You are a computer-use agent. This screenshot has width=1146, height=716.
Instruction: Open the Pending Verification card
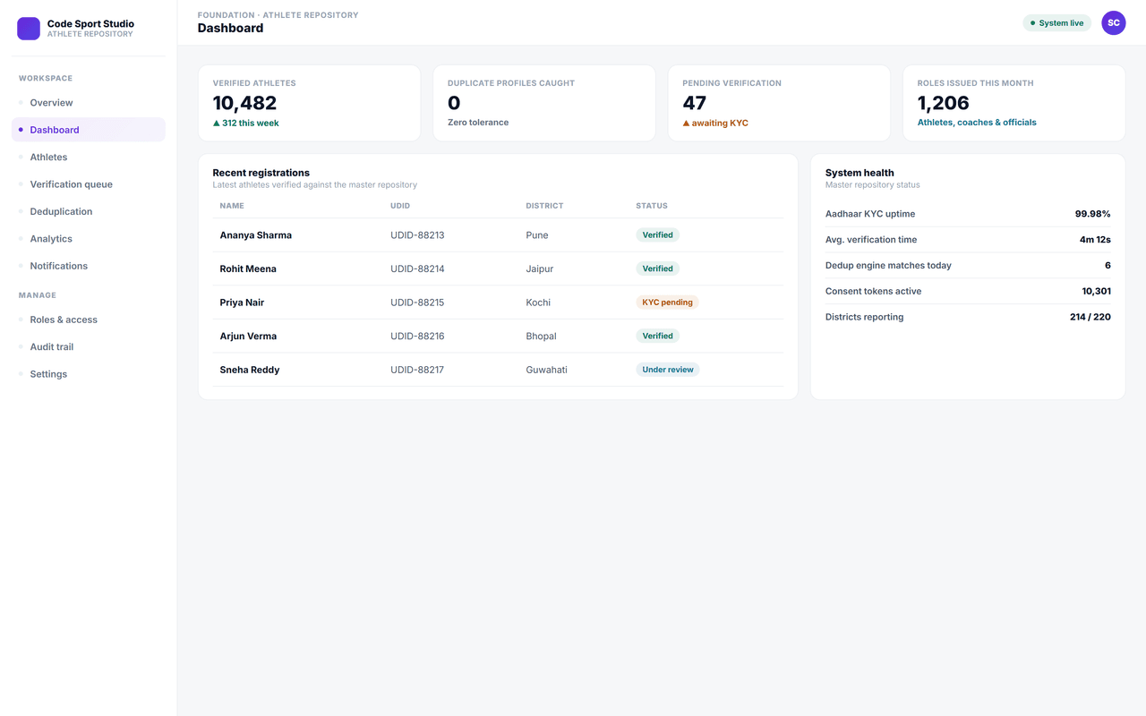tap(779, 103)
